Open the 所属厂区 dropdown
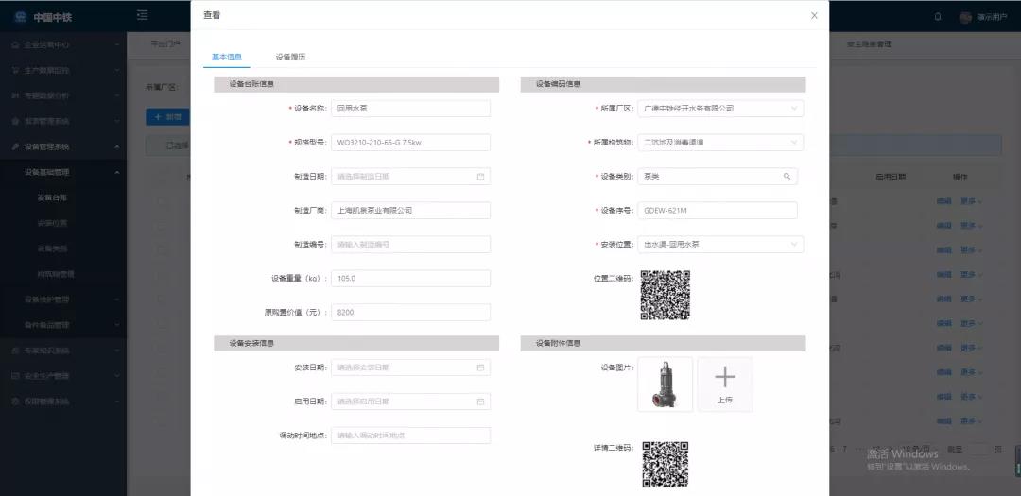The height and width of the screenshot is (496, 1021). (x=720, y=109)
